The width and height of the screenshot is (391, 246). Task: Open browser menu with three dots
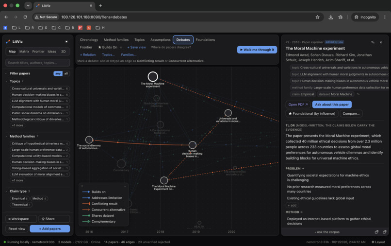click(385, 17)
